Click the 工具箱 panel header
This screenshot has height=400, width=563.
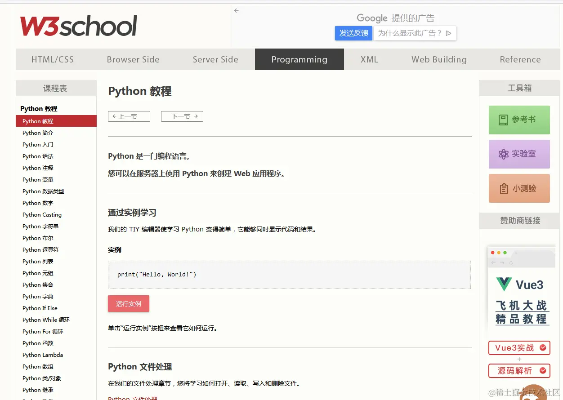520,88
